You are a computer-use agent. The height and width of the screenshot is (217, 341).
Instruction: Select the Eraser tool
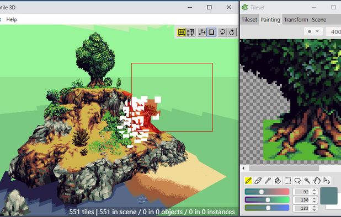click(x=258, y=181)
